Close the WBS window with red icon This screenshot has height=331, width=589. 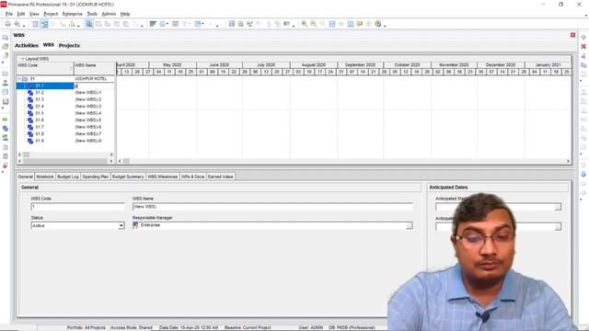click(x=572, y=35)
